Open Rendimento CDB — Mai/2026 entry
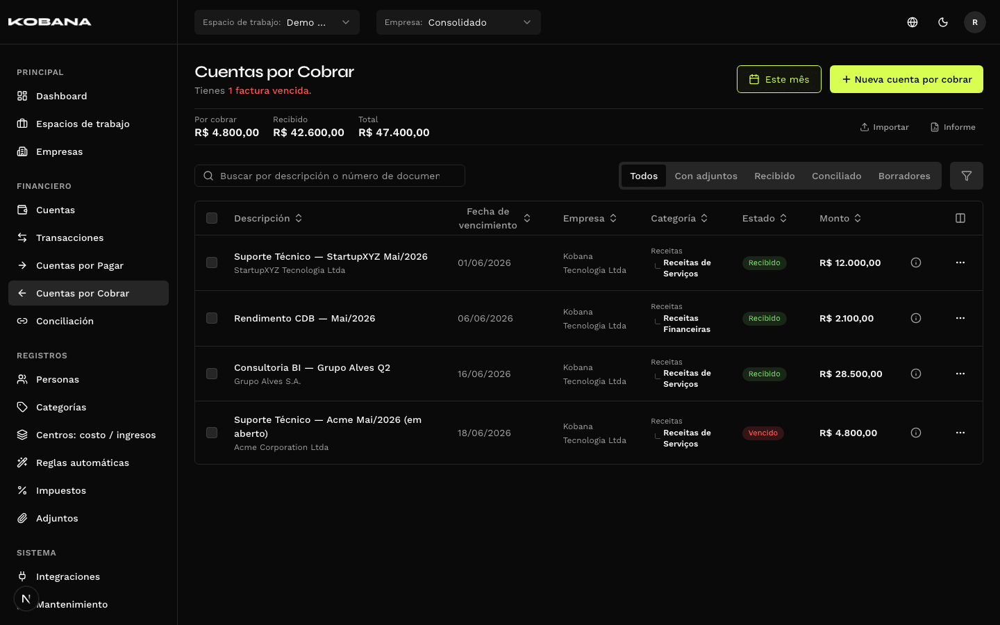The image size is (1000, 625). pyautogui.click(x=304, y=318)
